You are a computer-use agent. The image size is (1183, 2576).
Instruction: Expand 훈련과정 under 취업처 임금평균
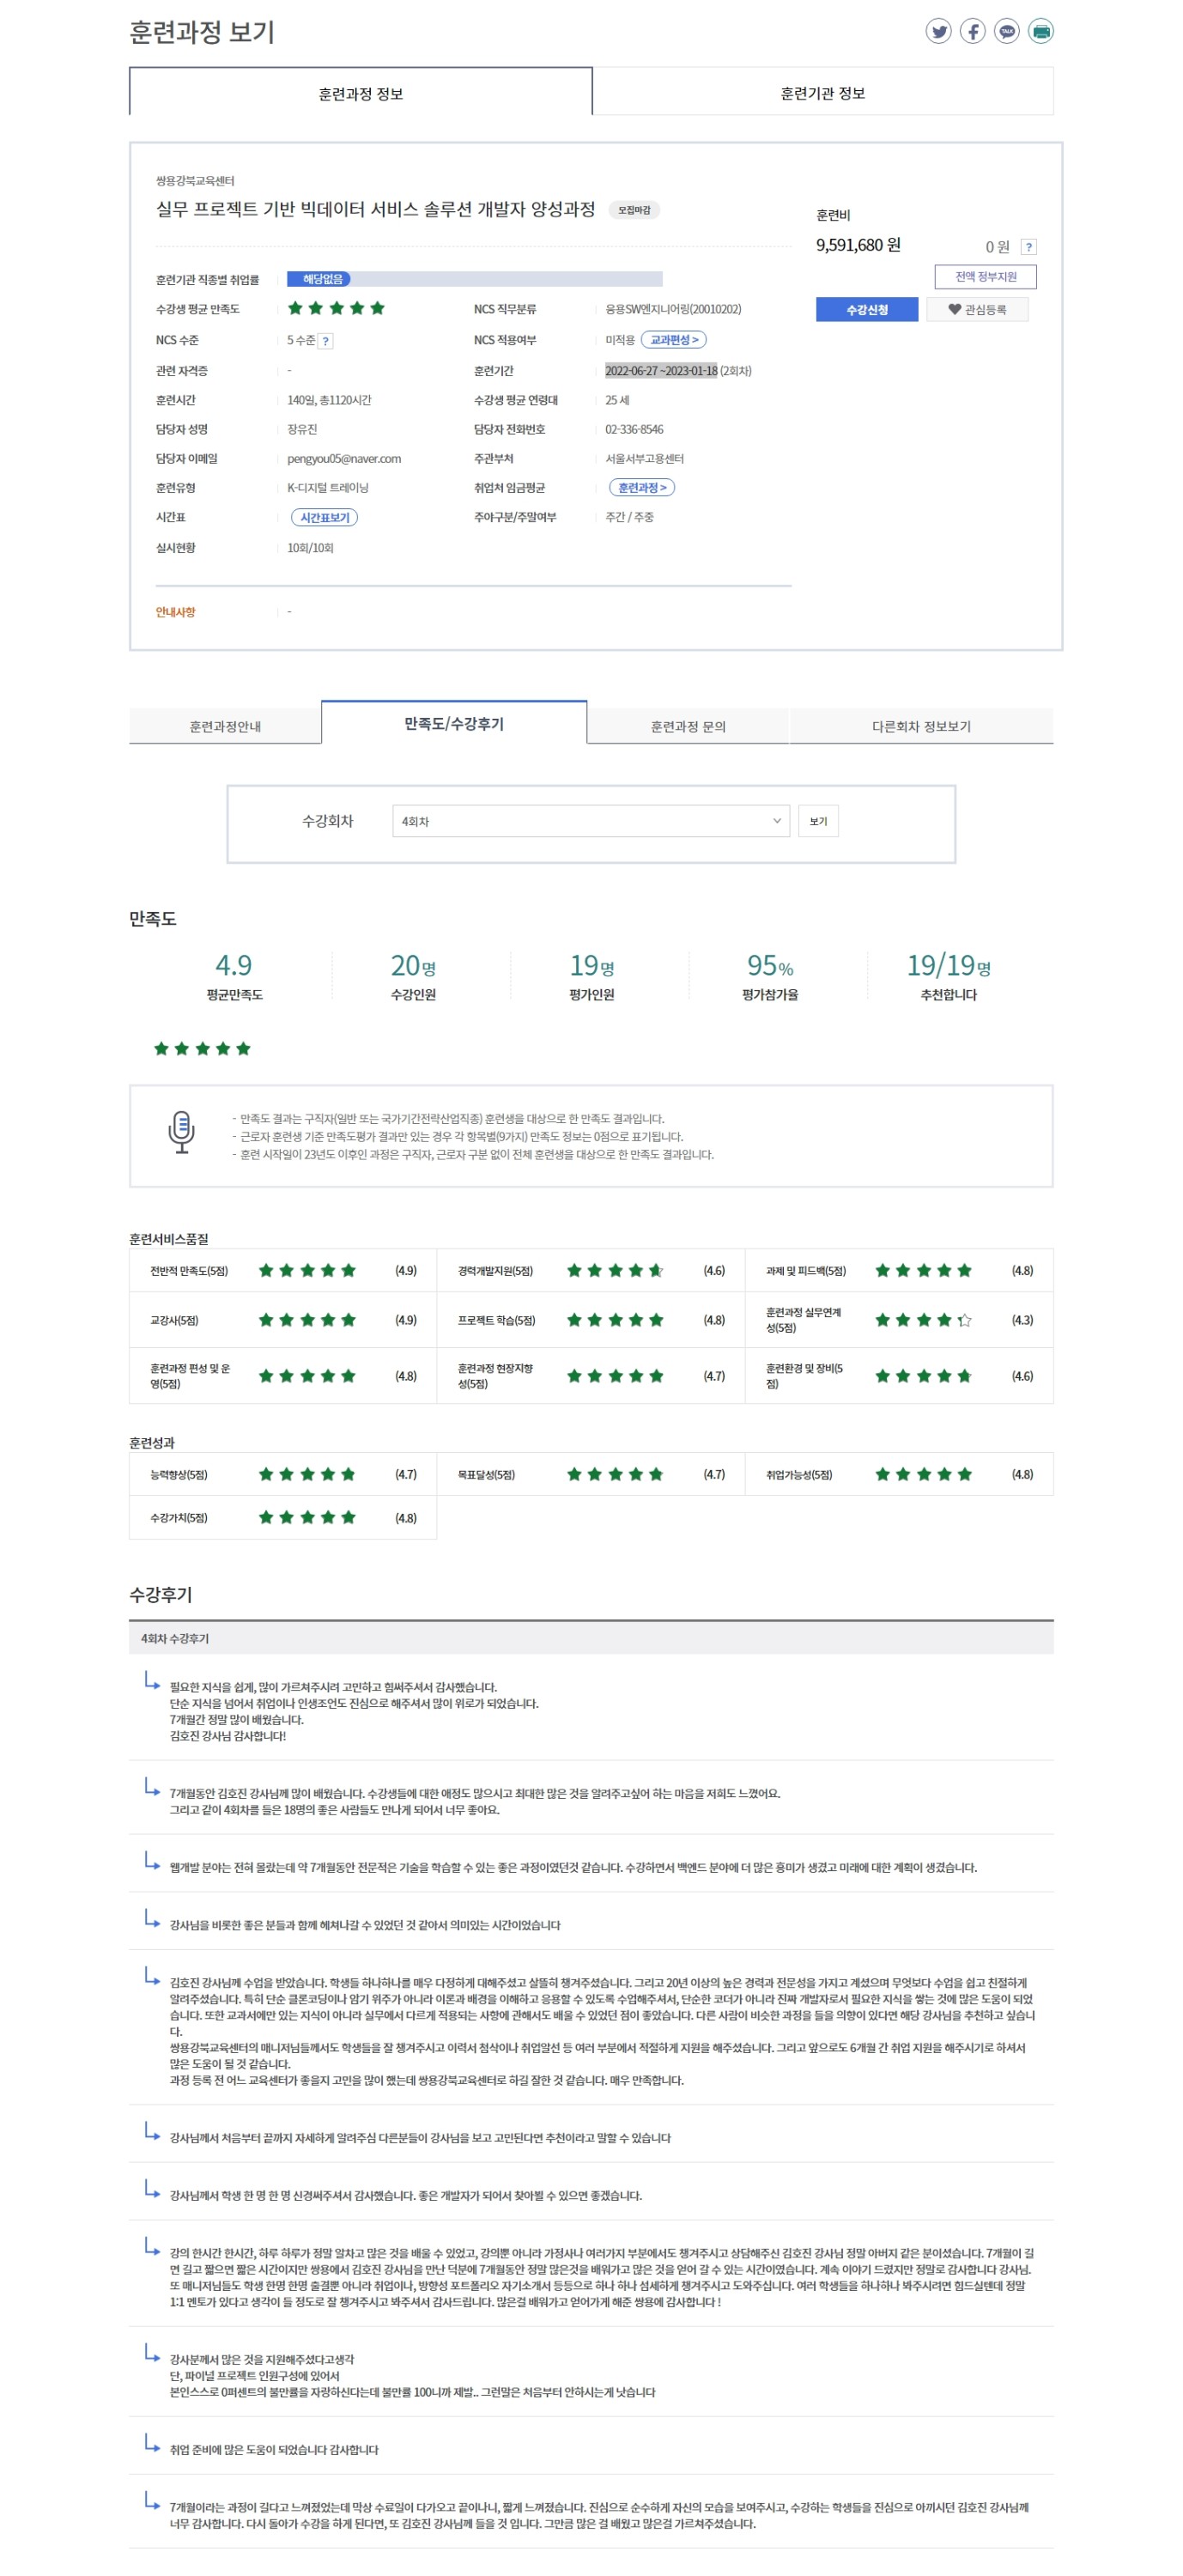[641, 488]
